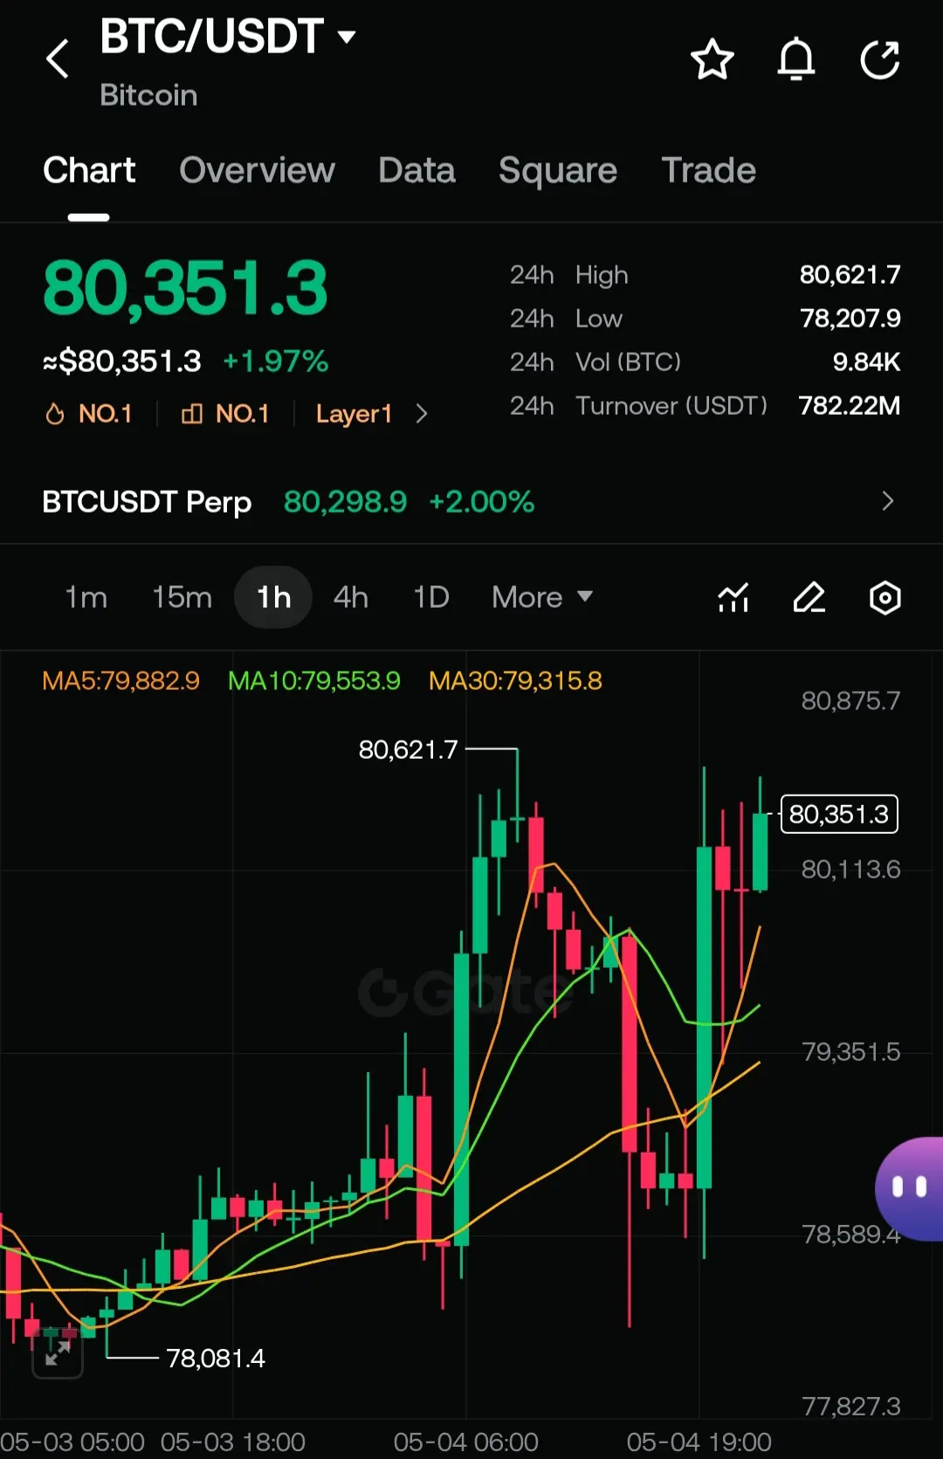
Task: Tap the Perp price 80,298.9
Action: click(345, 502)
